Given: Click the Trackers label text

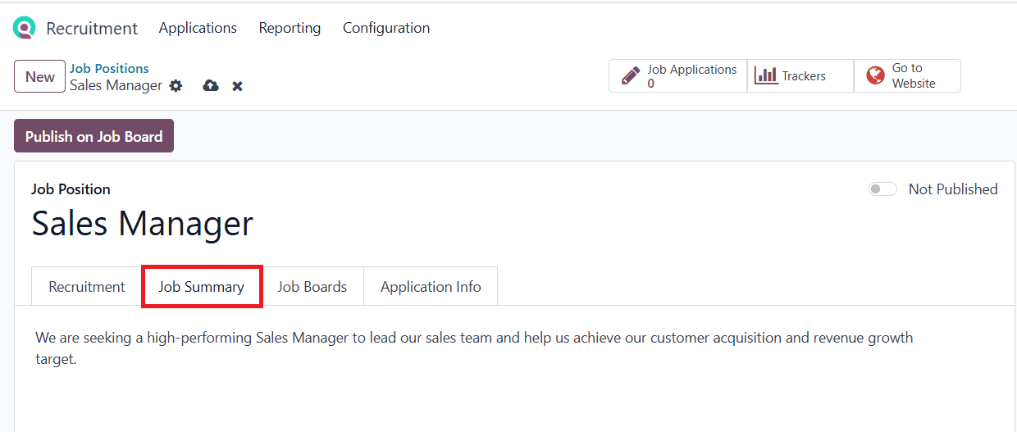Looking at the screenshot, I should coord(804,76).
